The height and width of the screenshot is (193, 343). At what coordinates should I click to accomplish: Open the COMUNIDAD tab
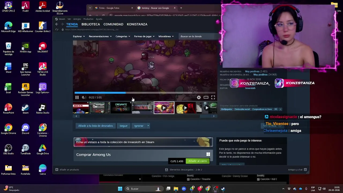pyautogui.click(x=113, y=24)
